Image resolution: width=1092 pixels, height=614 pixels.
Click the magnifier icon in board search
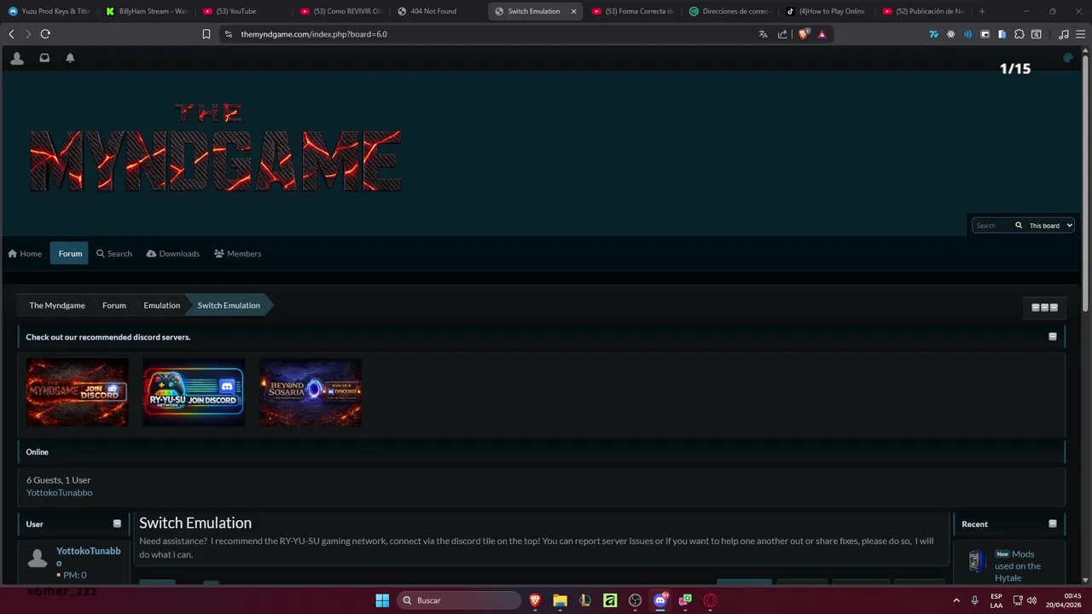(1018, 225)
